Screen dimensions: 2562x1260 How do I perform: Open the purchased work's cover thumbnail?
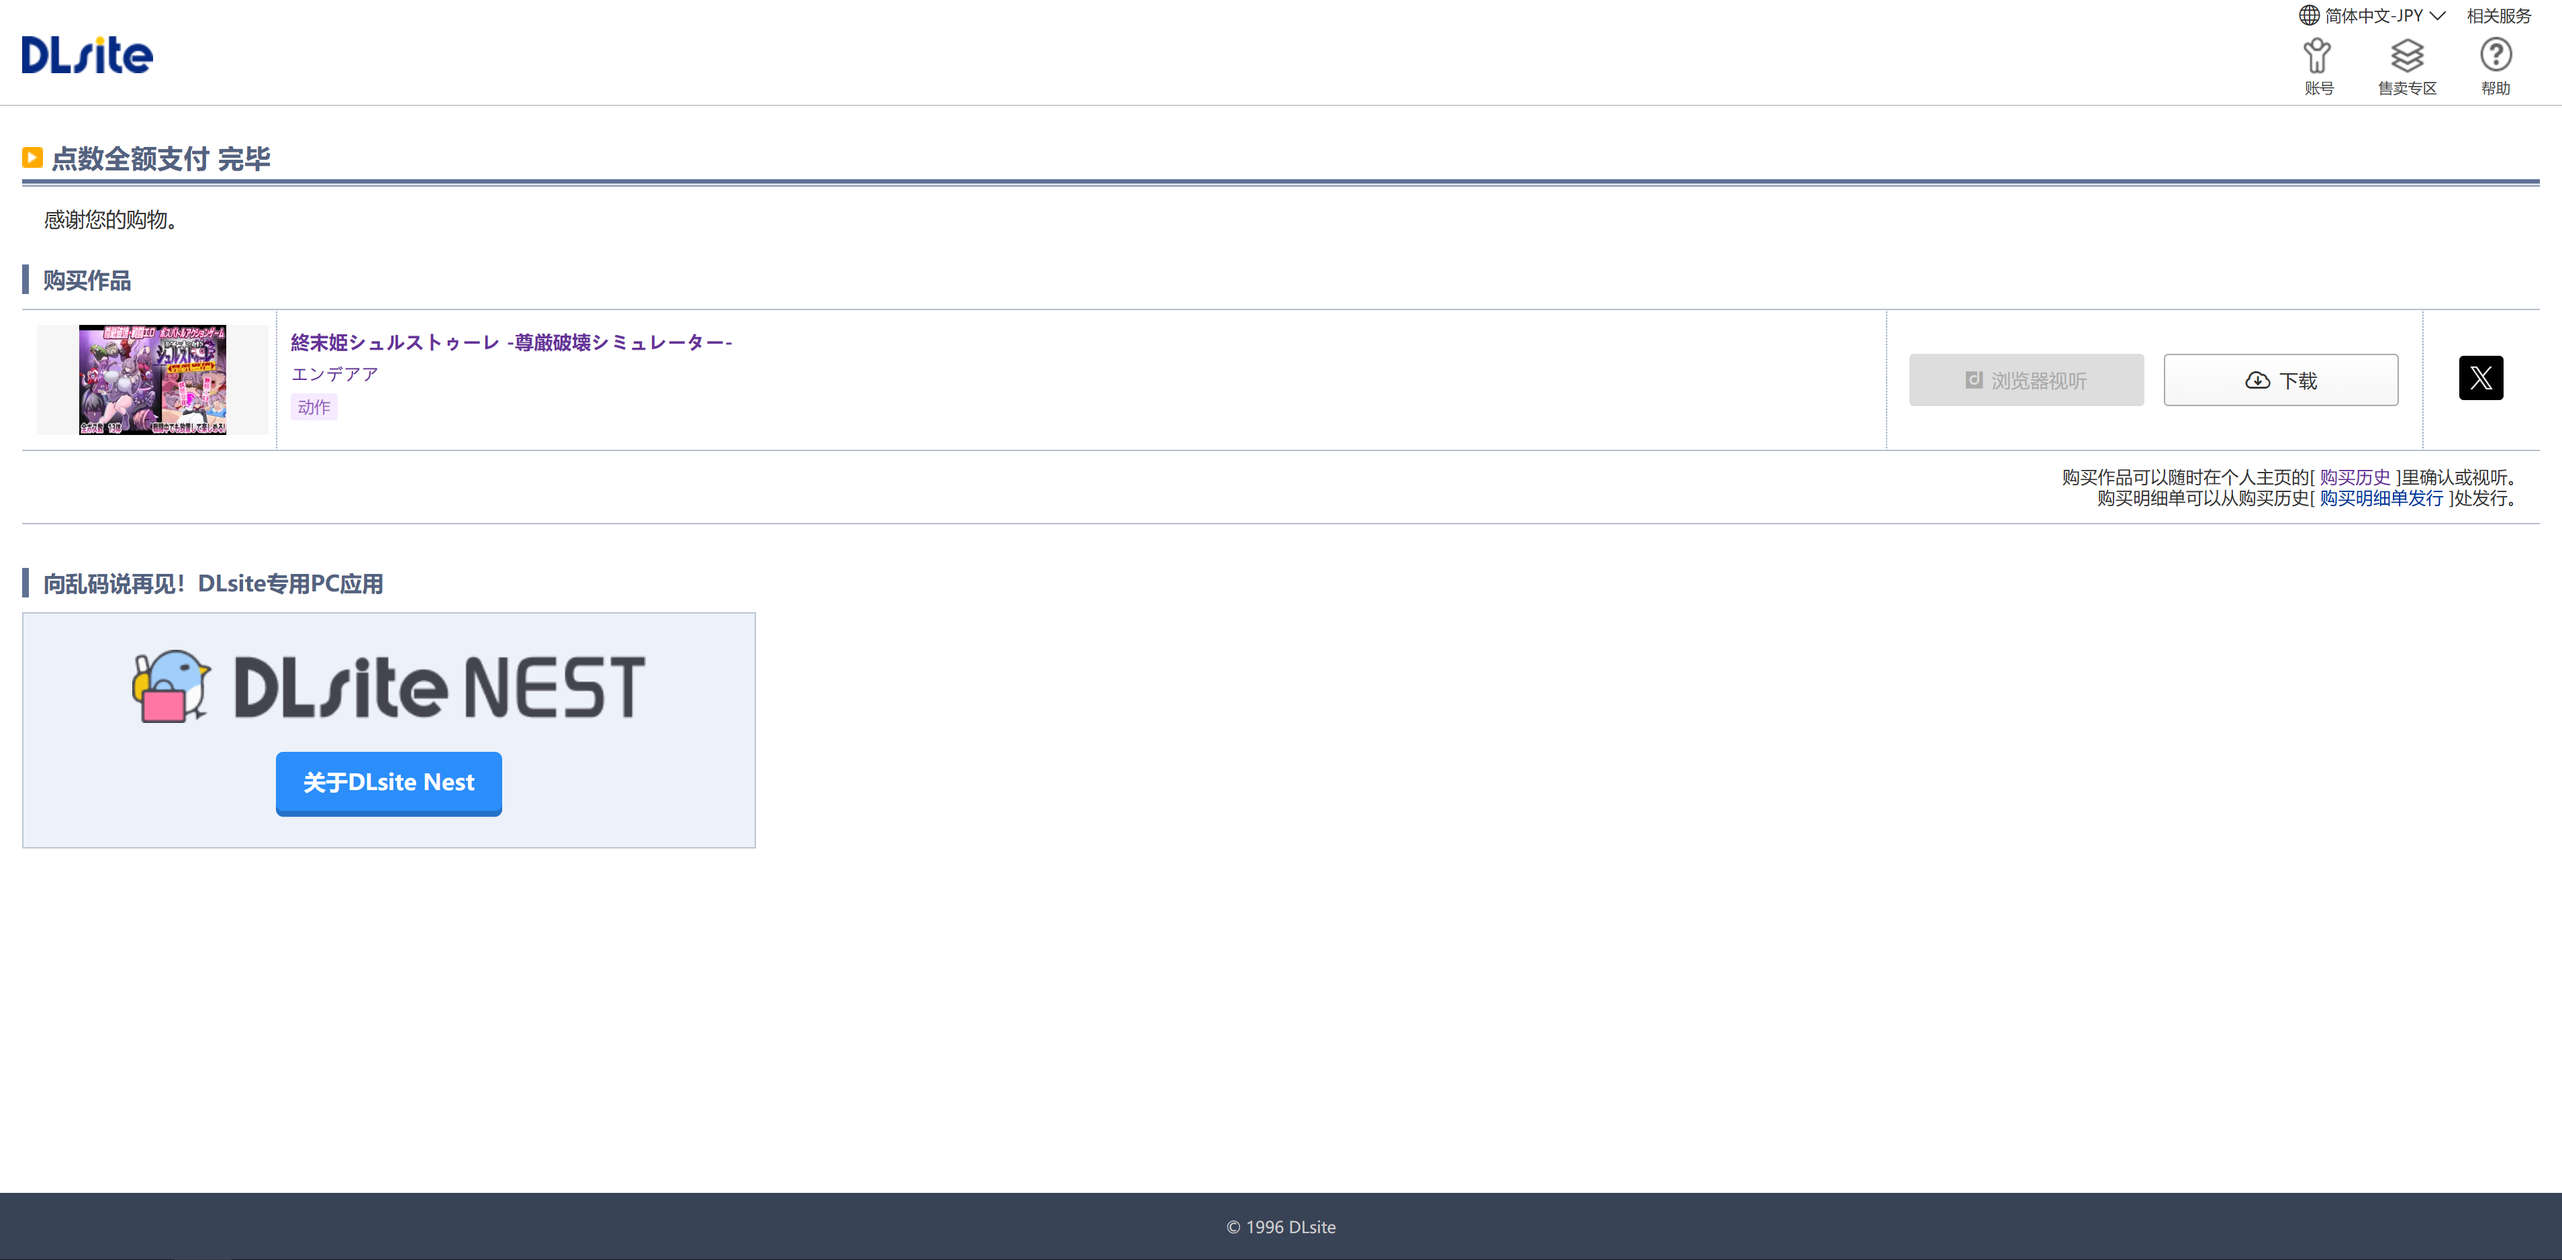click(x=152, y=380)
